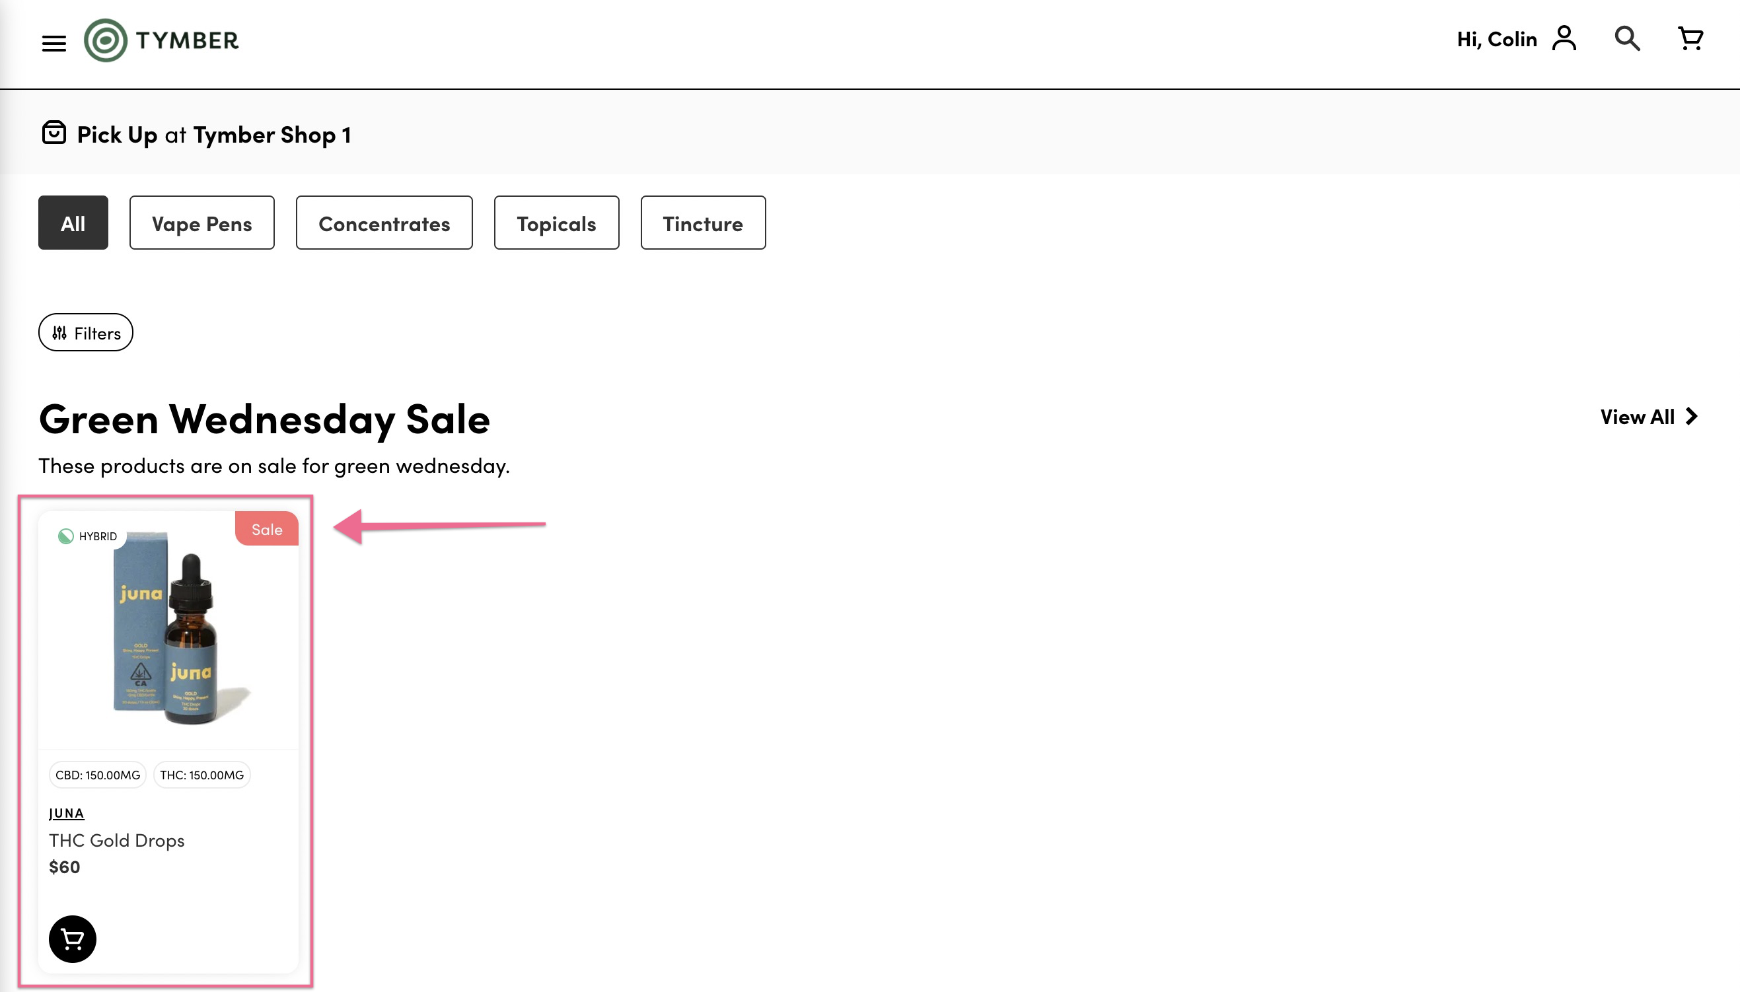
Task: Click the Tymber logo
Action: click(161, 40)
